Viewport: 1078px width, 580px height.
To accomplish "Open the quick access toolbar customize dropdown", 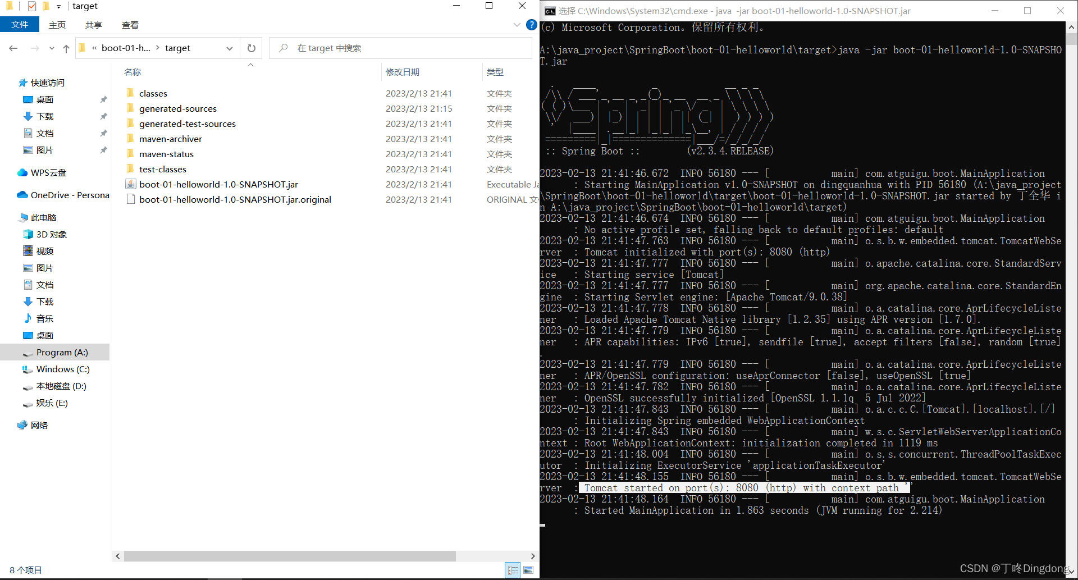I will pos(58,6).
